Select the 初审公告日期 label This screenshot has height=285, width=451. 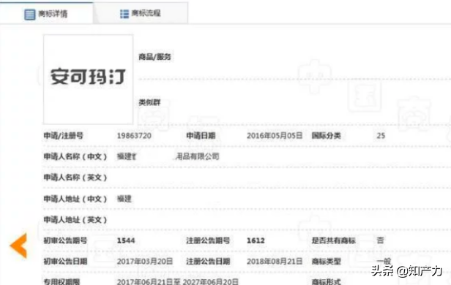point(65,262)
